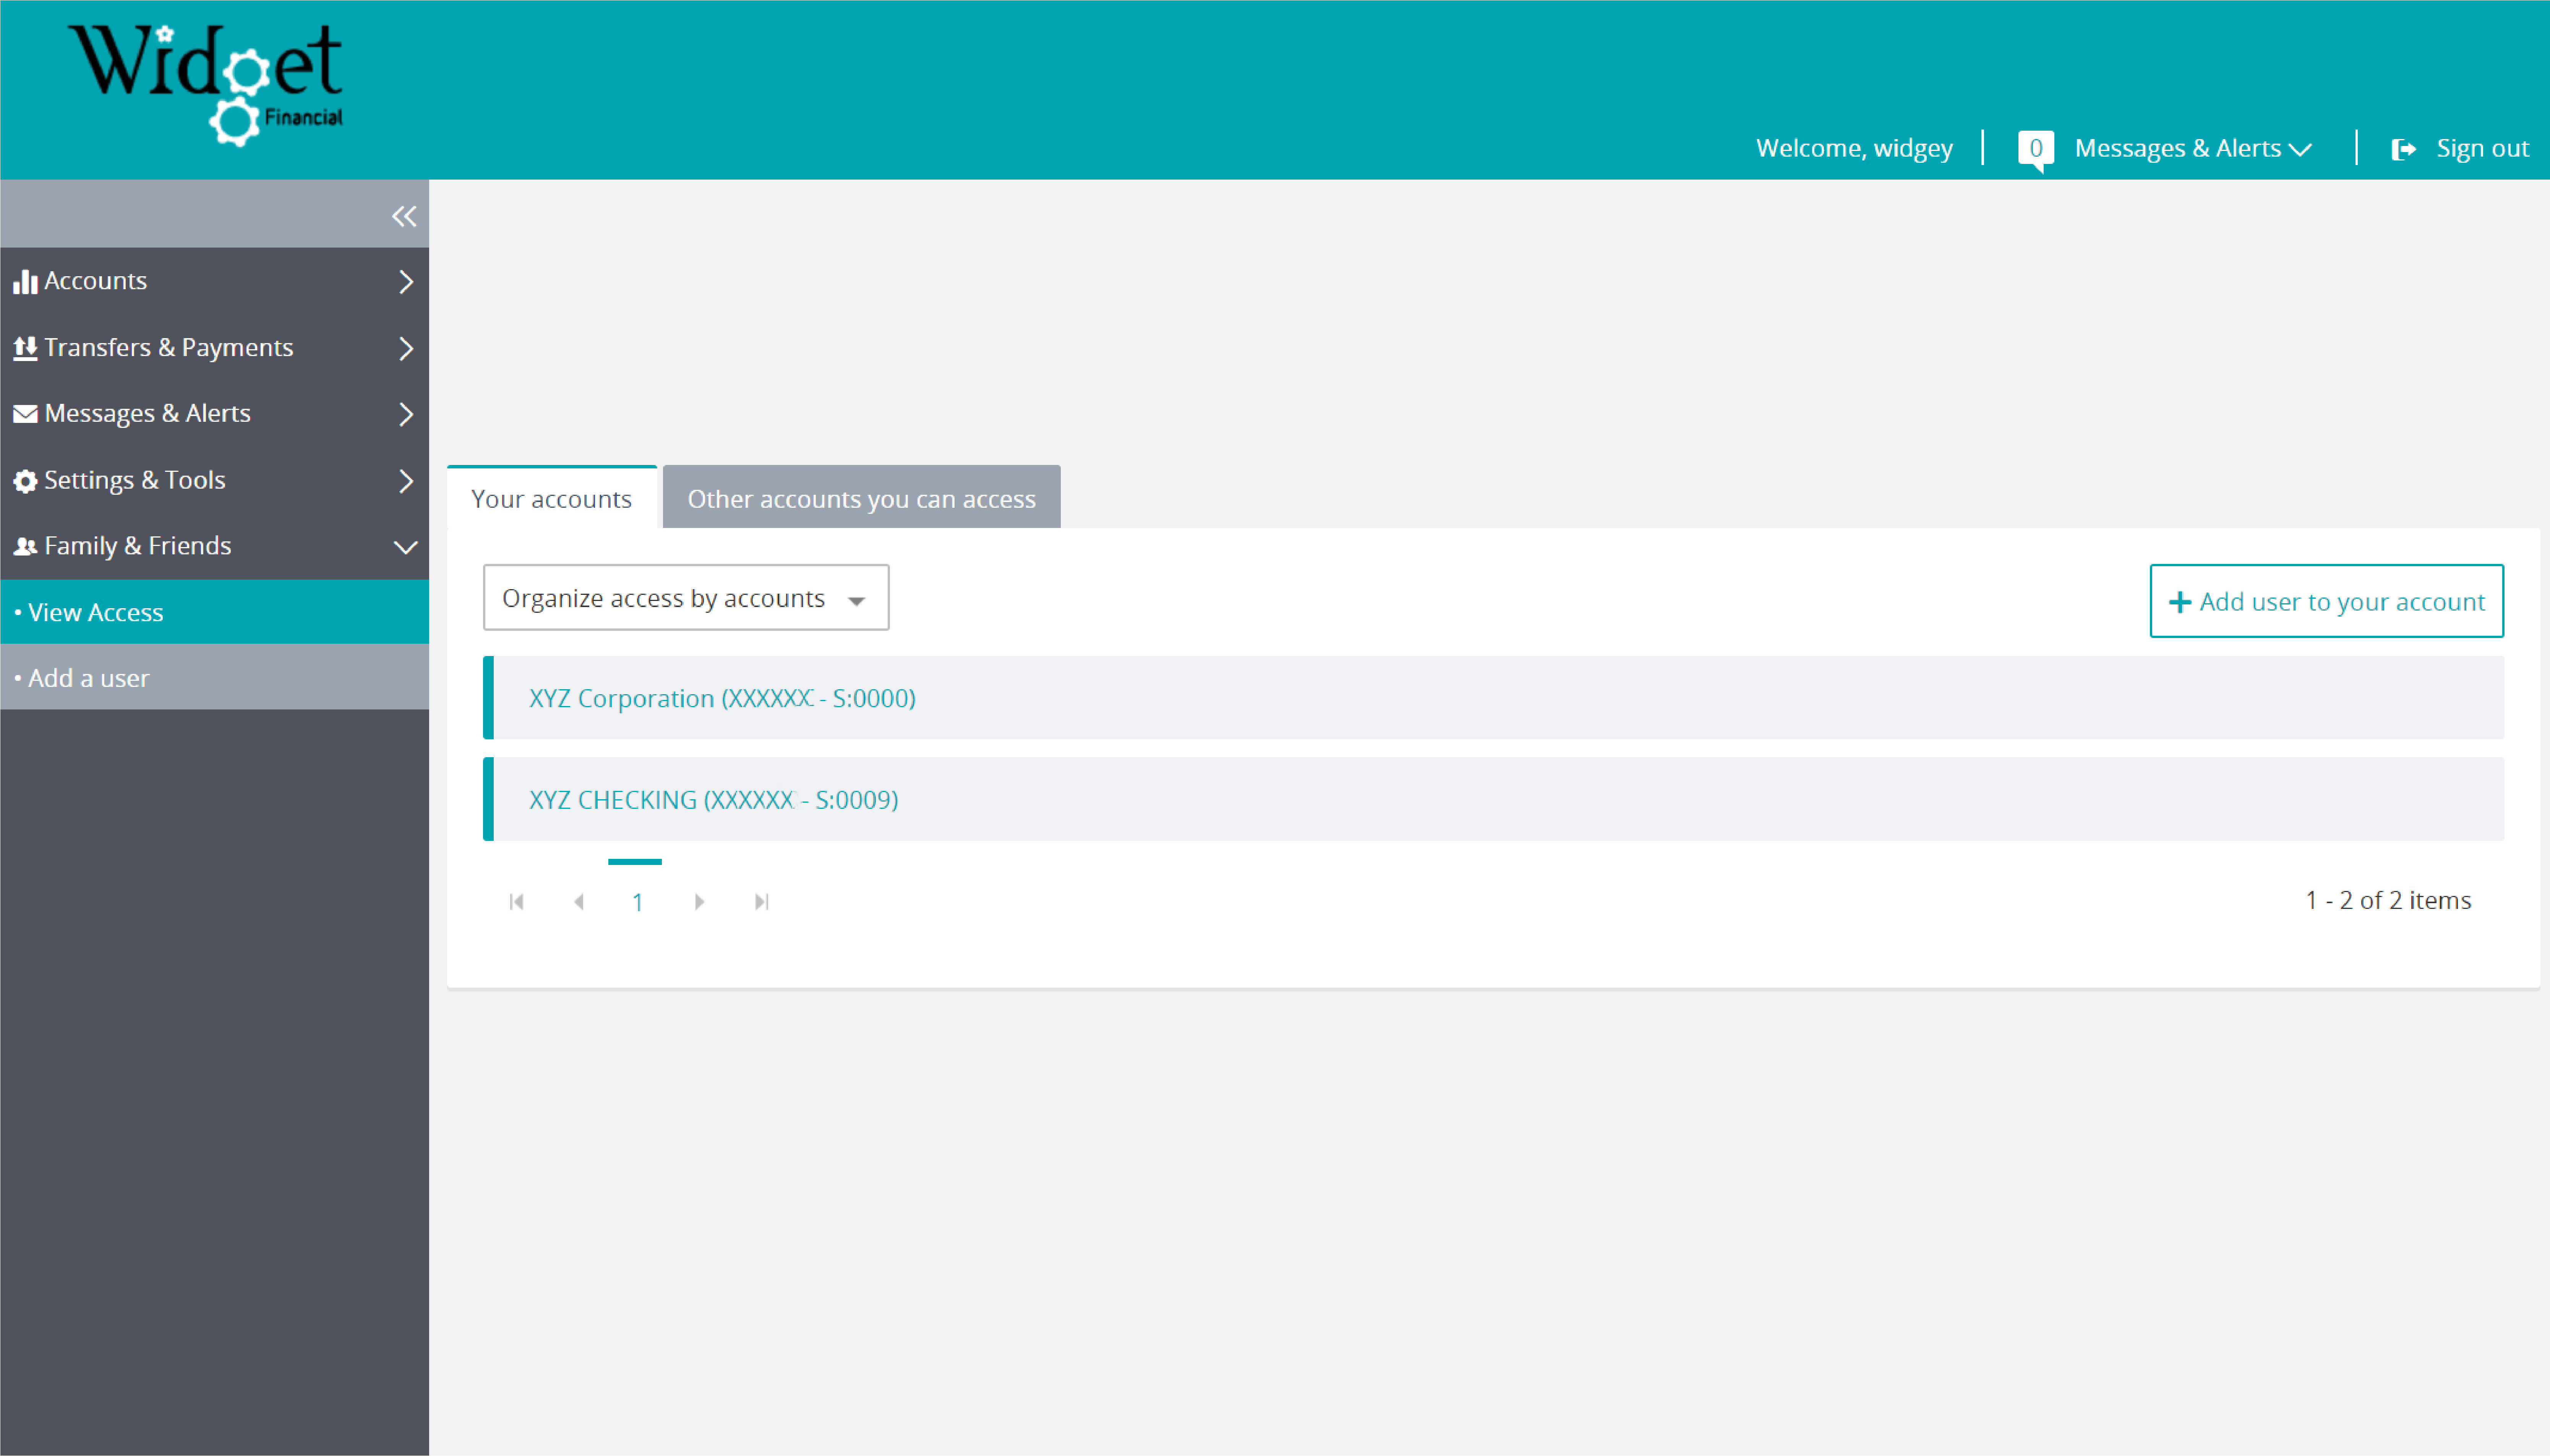Open the Messages & Alerts envelope icon
2550x1456 pixels.
click(25, 413)
